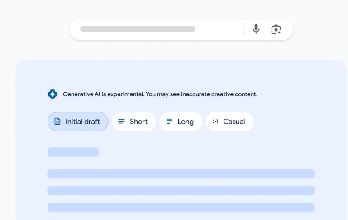Switch draft style to Short
The image size is (348, 220).
click(x=134, y=122)
